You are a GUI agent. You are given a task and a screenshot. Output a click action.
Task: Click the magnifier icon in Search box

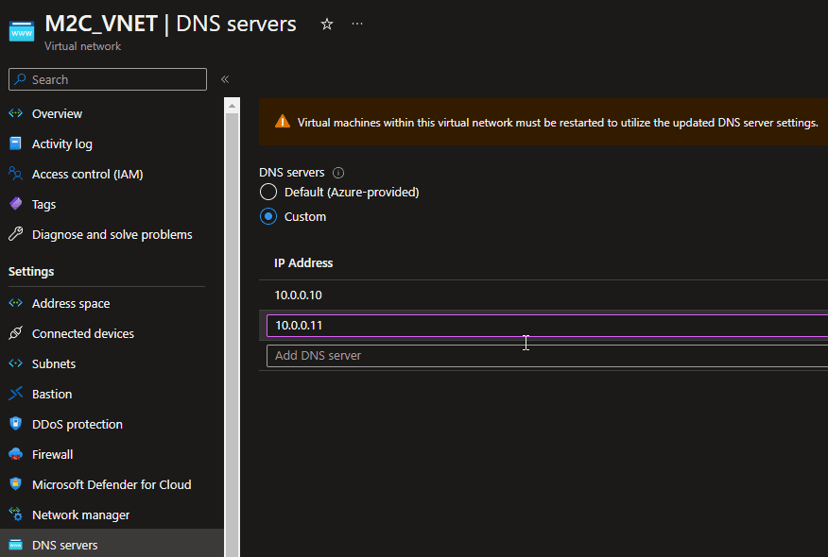click(21, 79)
